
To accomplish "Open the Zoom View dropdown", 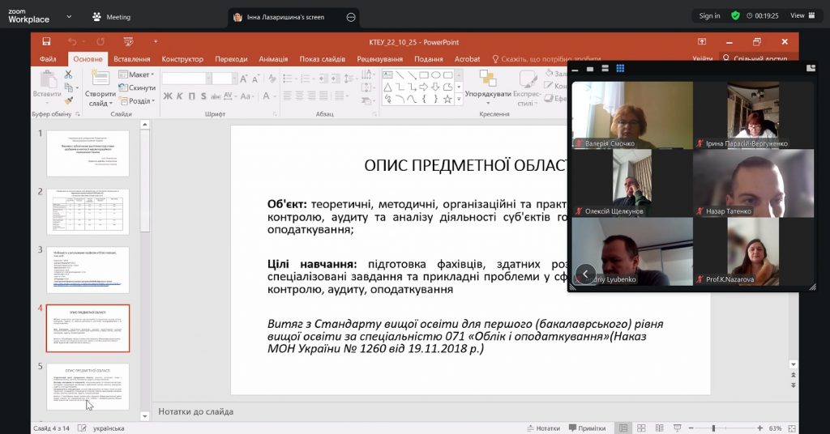I will point(801,15).
